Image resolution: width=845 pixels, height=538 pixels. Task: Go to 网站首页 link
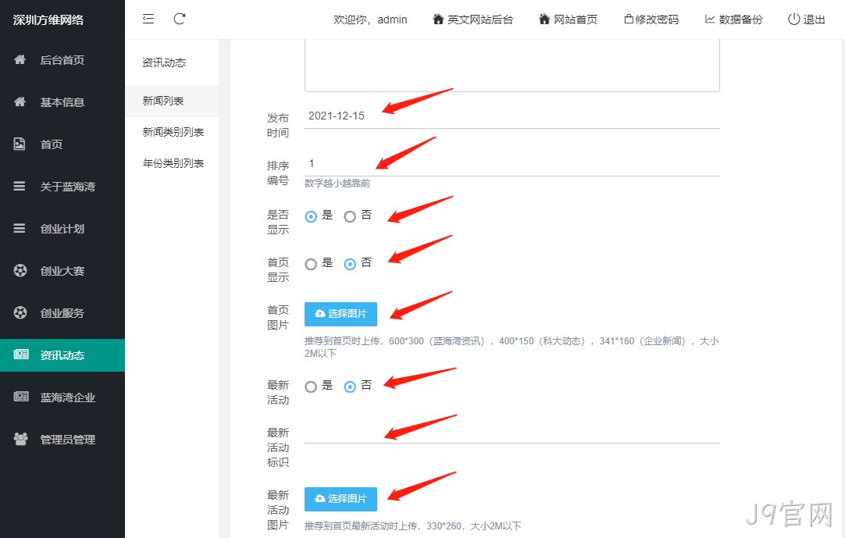click(569, 20)
